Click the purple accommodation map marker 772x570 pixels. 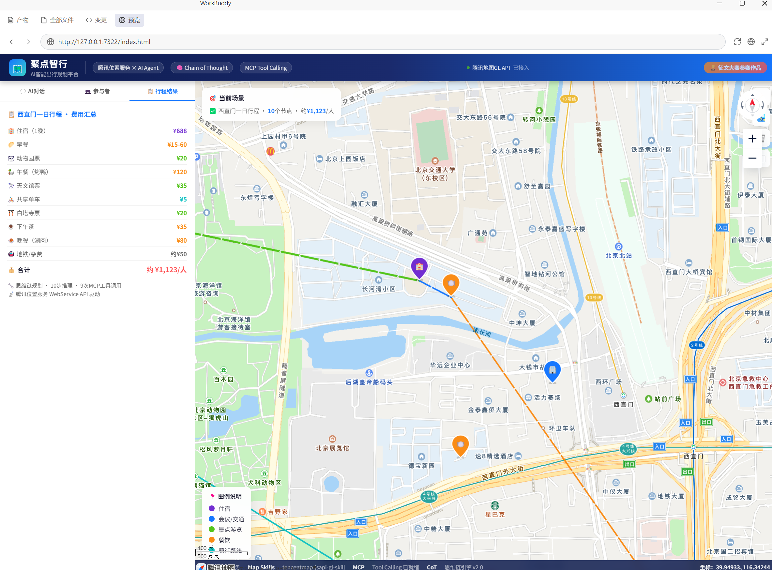419,267
